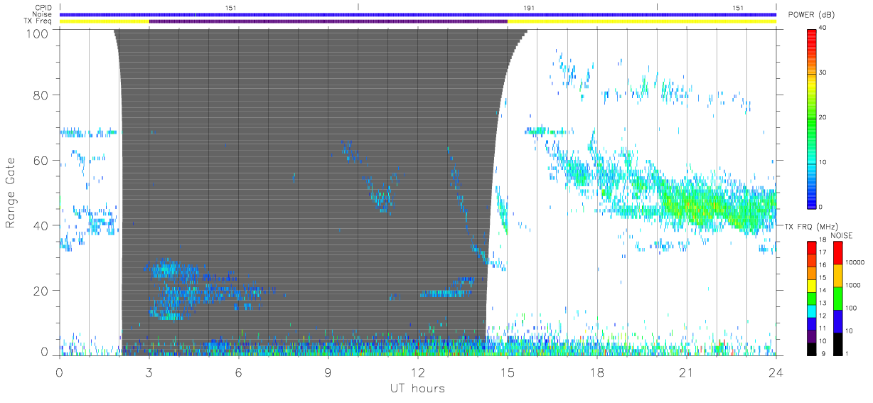Click tick 30 on the POWER colorbar

tap(823, 73)
